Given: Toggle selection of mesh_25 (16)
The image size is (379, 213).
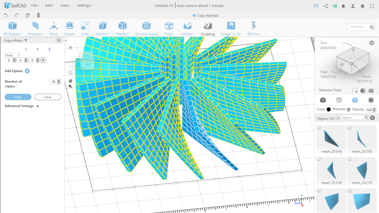Looking at the screenshot, I should [319, 128].
